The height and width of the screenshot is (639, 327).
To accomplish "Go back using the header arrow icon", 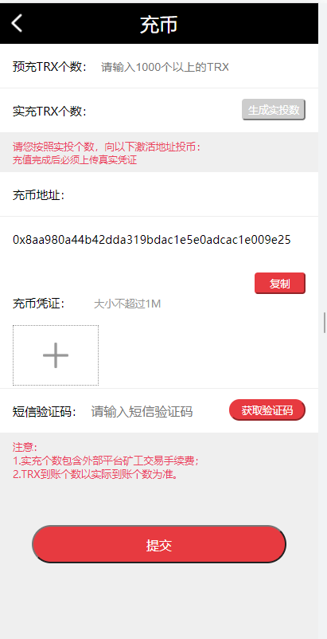I will [x=17, y=23].
